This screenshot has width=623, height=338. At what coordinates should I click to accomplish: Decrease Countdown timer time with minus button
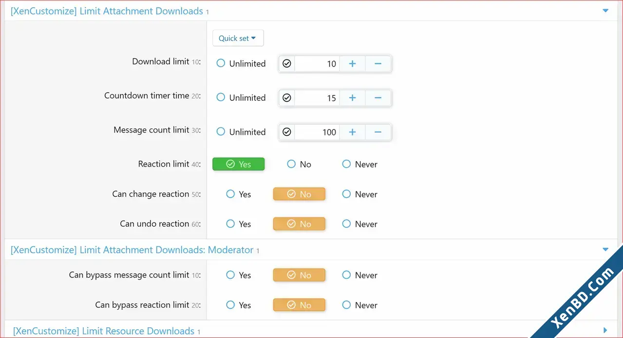[378, 98]
